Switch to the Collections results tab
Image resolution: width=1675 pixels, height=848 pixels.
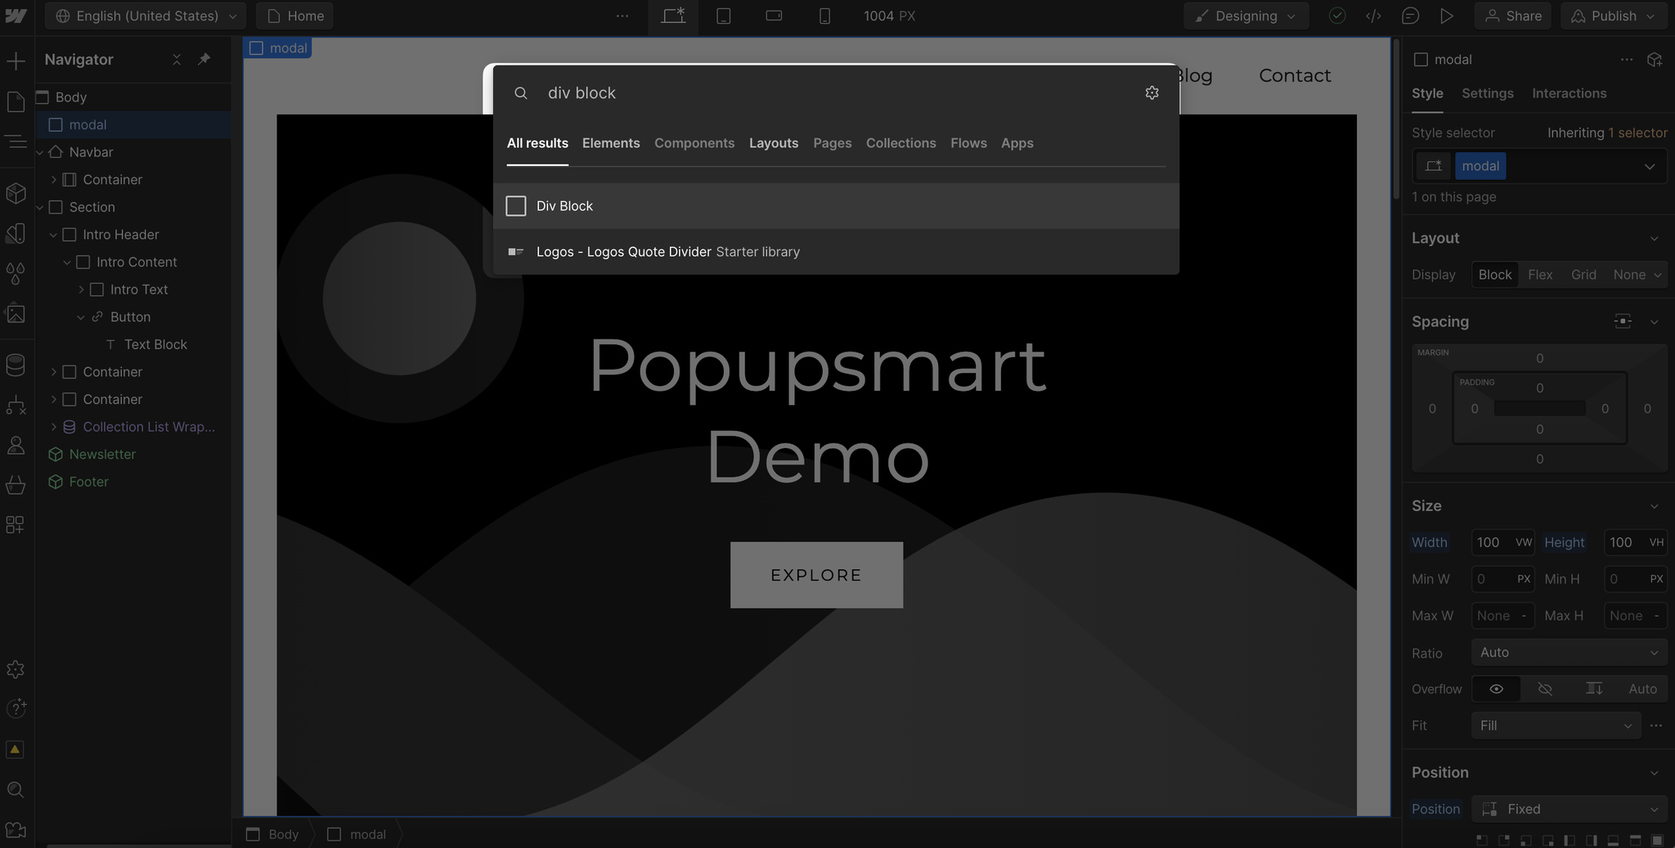tap(901, 143)
